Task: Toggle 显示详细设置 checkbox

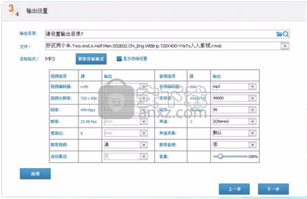Action: point(119,58)
